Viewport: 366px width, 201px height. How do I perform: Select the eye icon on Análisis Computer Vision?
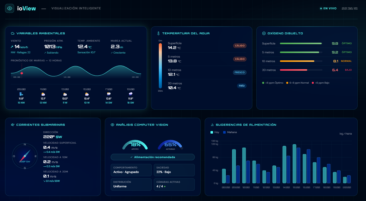point(112,124)
